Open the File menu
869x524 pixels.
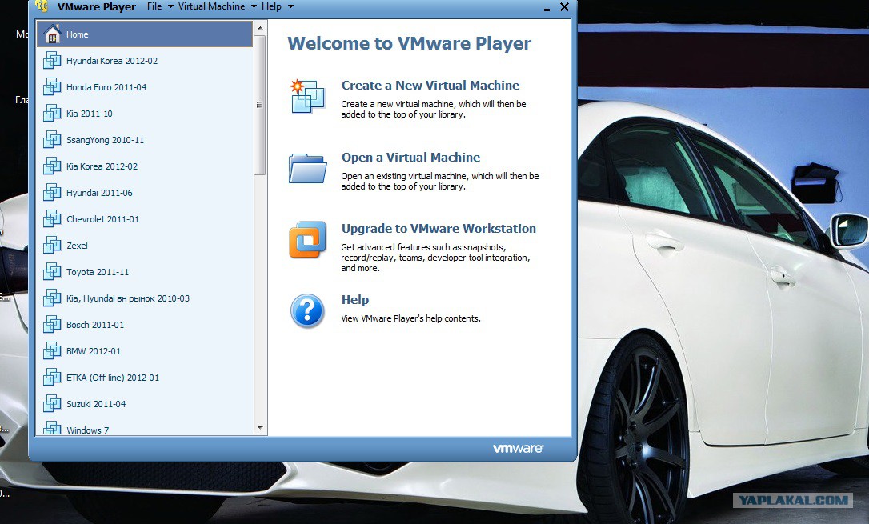tap(154, 6)
